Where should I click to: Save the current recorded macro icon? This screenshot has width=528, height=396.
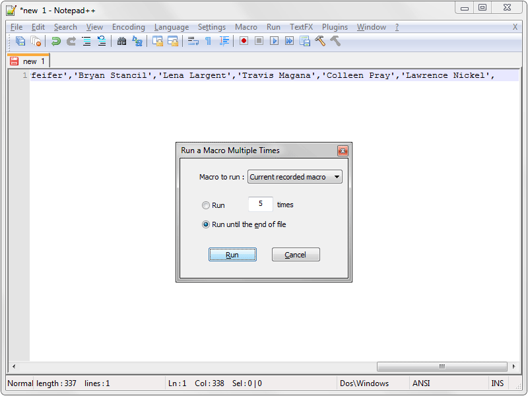305,41
